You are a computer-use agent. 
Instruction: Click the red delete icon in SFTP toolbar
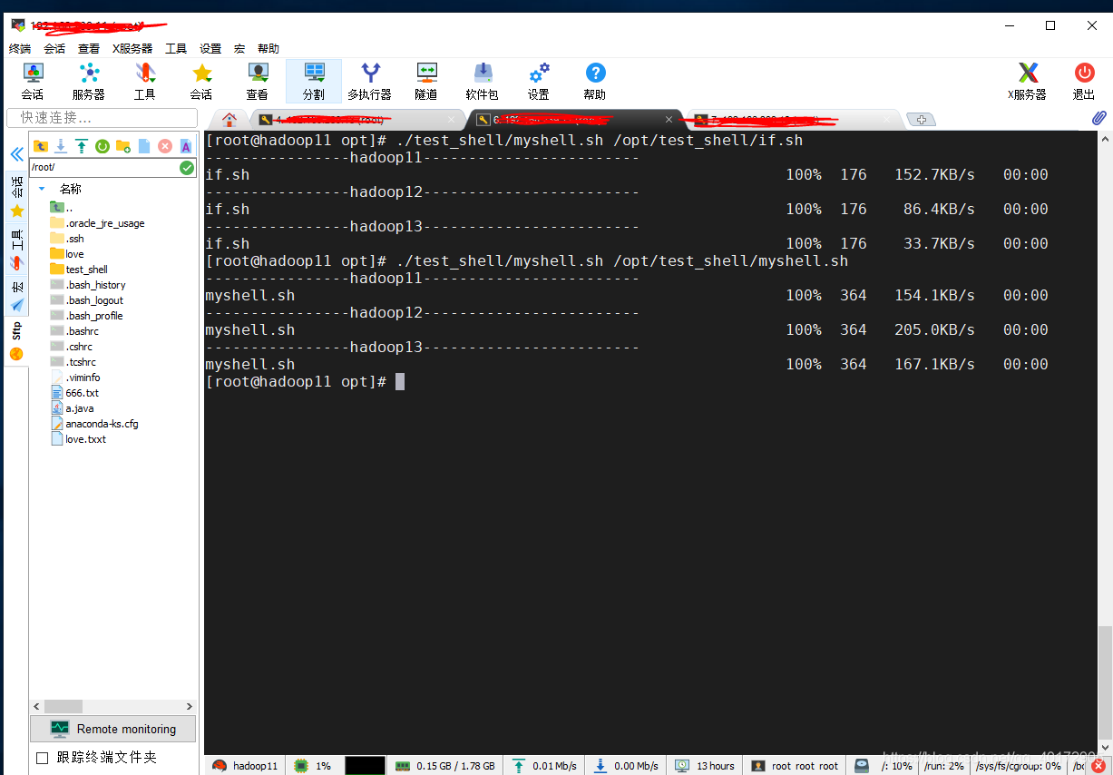(165, 146)
